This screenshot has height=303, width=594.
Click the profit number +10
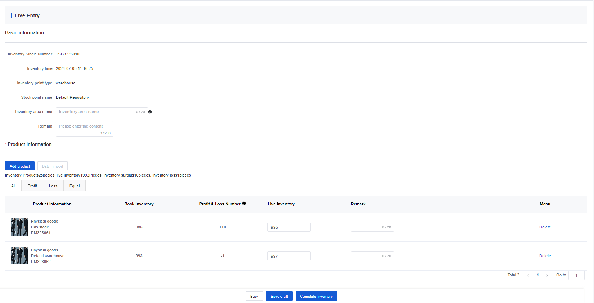[222, 227]
